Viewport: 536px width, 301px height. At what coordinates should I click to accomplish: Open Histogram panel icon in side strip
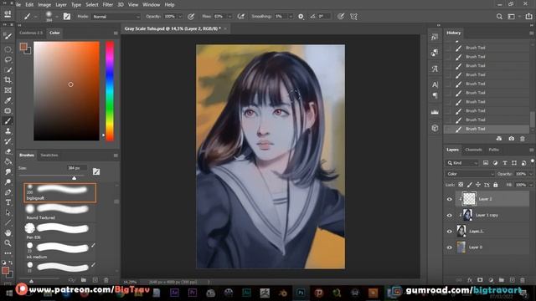pos(435,111)
